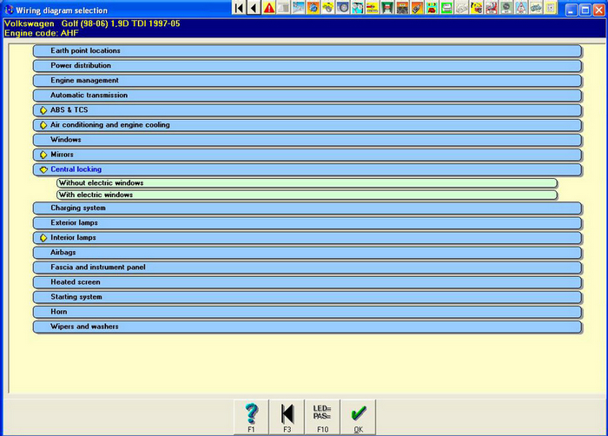Viewport: 608px width, 436px height.
Task: Click the go-to-first arrow in title toolbar
Action: pyautogui.click(x=239, y=9)
